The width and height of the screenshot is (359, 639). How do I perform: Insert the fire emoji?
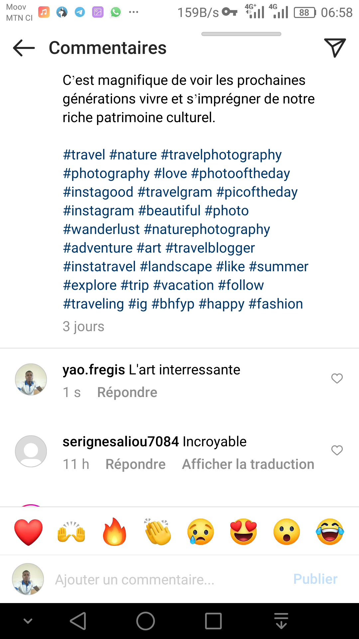click(114, 532)
